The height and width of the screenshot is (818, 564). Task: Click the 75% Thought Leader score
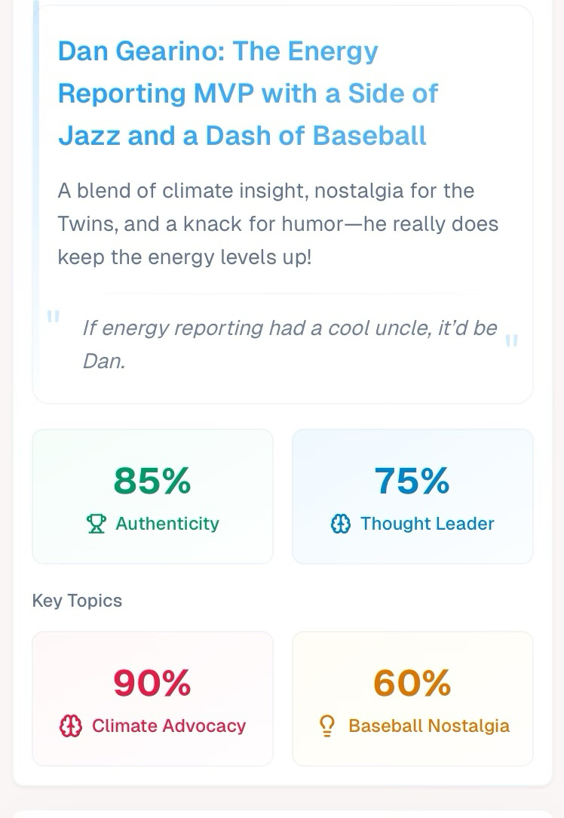[x=412, y=481]
